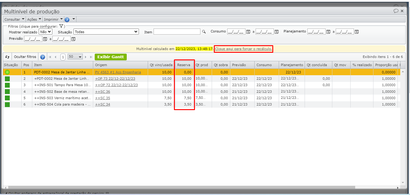Open calendar picker for Planejamento end date
The image size is (410, 195).
pos(356,32)
